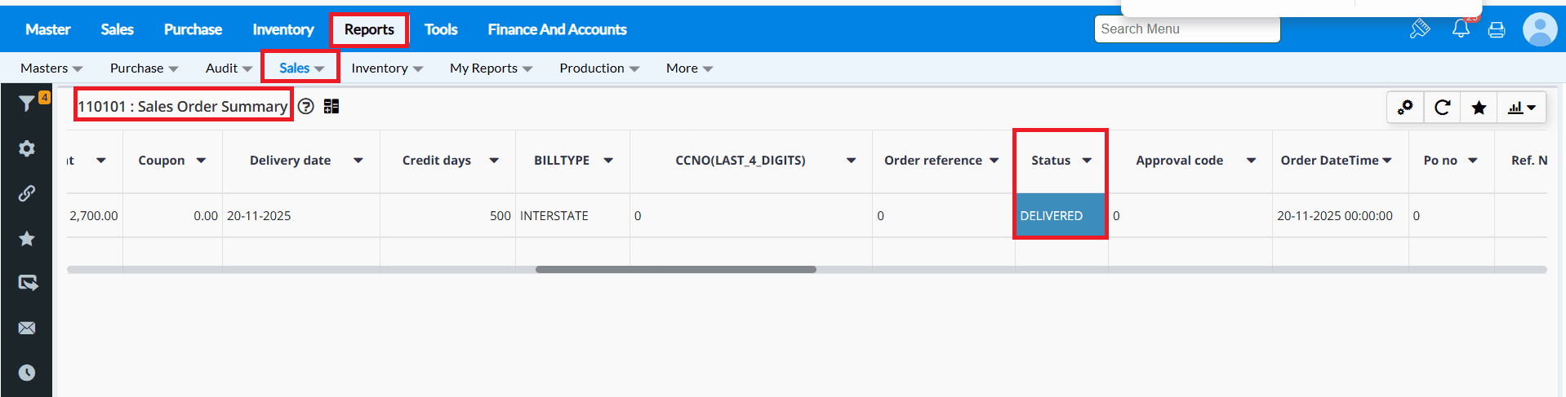Open the Finance And Accounts menu

pos(557,29)
